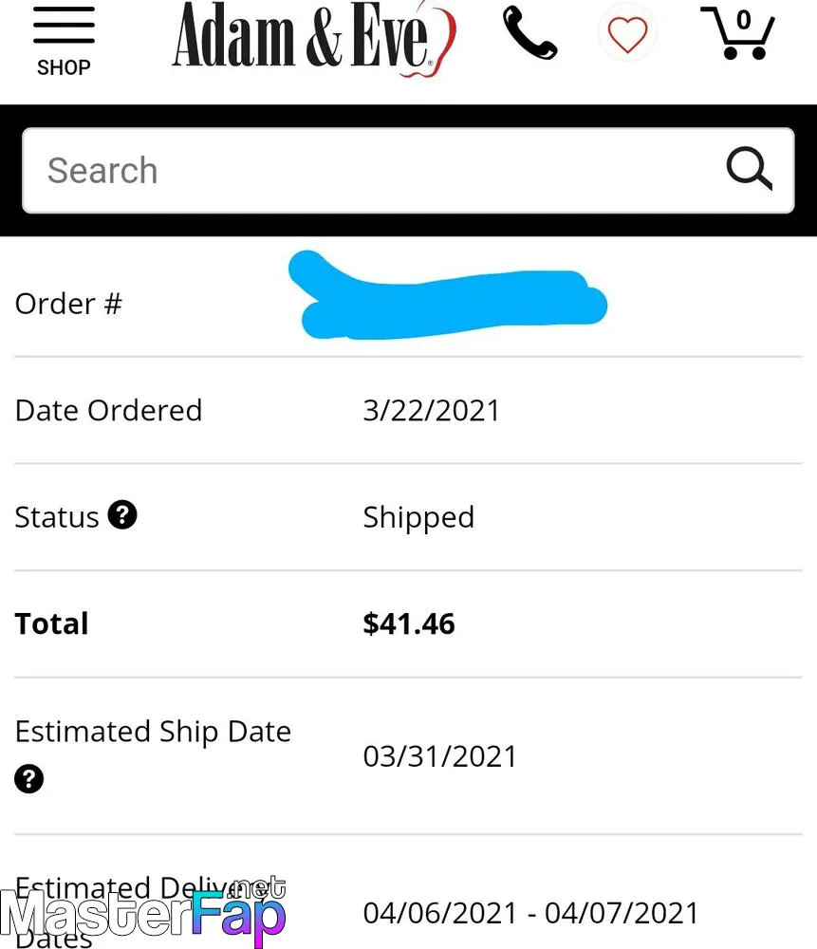Click into the Search field

[408, 171]
